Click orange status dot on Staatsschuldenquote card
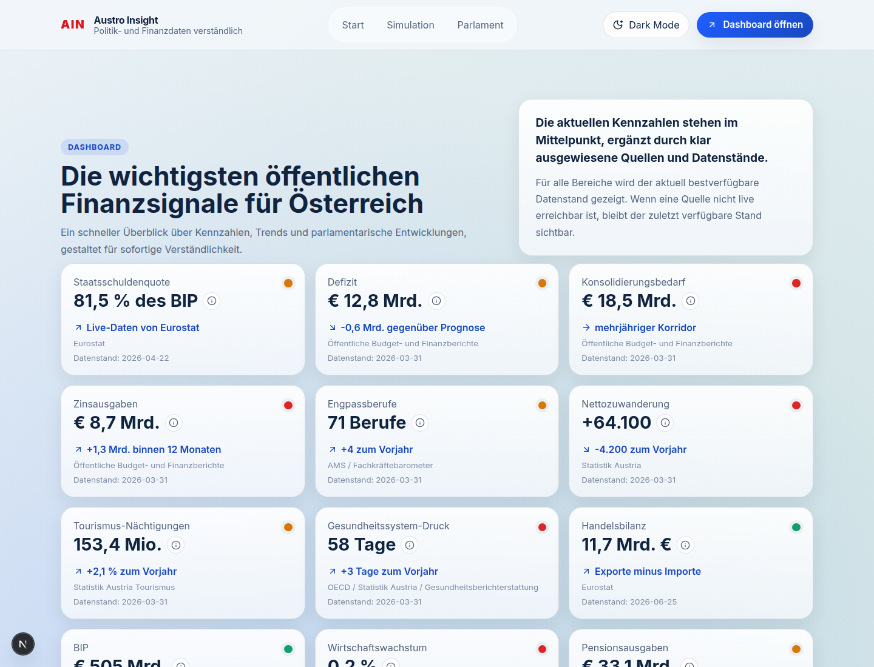This screenshot has width=874, height=667. click(288, 283)
